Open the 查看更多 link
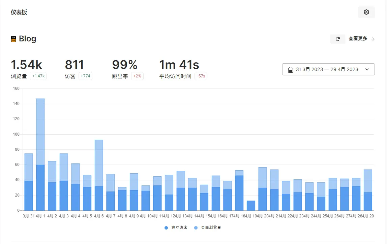 pos(358,39)
